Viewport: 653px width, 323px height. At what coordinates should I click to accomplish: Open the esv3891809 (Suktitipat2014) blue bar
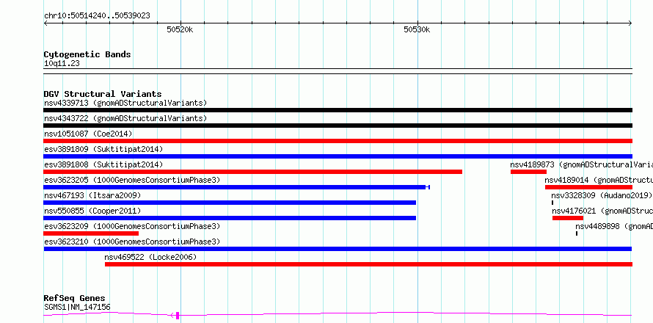tap(338, 156)
